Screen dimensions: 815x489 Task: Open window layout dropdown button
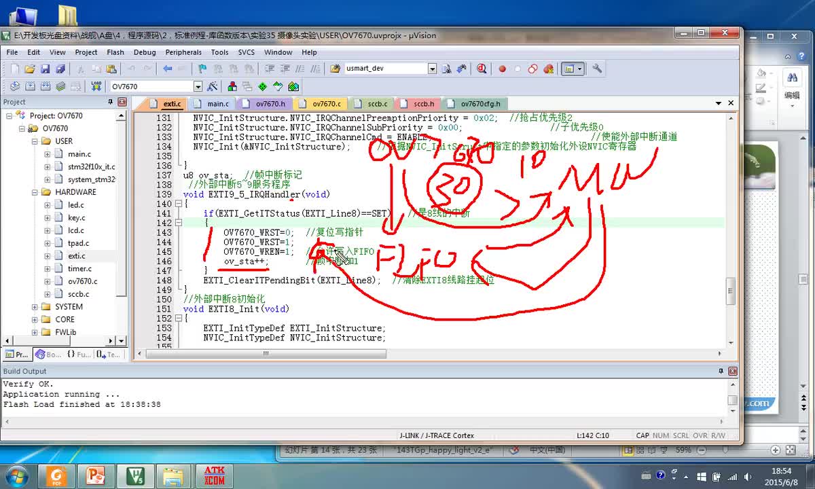tap(579, 69)
